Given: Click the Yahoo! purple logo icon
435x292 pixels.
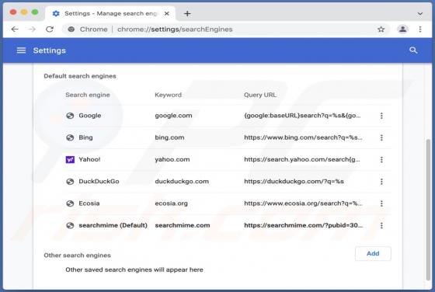Looking at the screenshot, I should 70,159.
